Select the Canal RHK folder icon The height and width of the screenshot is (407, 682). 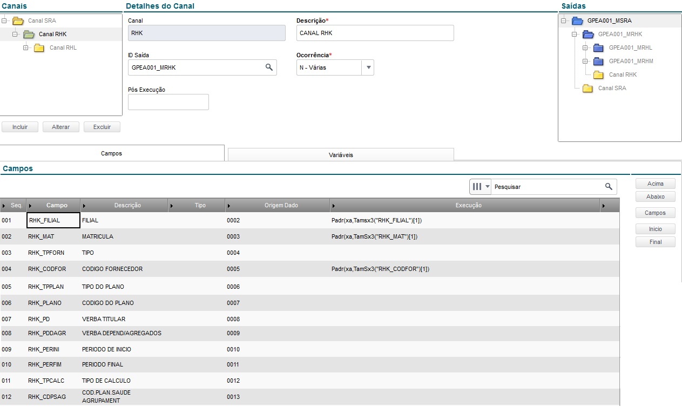pyautogui.click(x=29, y=35)
